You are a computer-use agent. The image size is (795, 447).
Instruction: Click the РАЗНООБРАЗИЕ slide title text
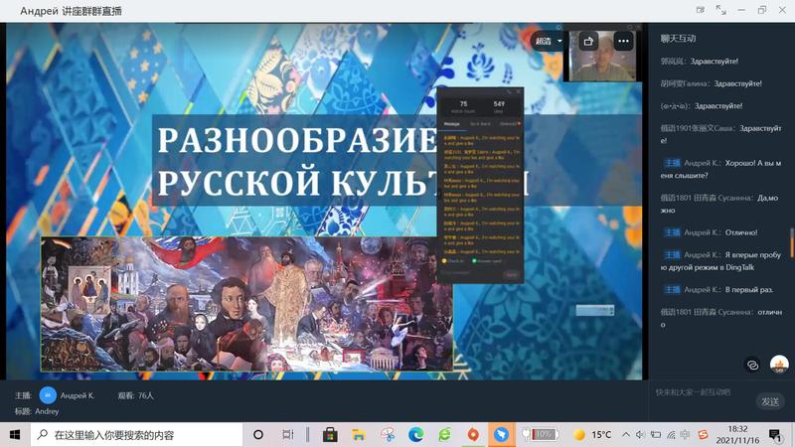coord(297,140)
